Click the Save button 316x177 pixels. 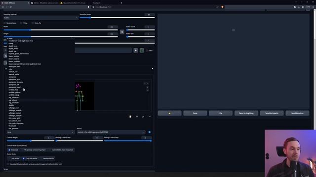pyautogui.click(x=195, y=113)
